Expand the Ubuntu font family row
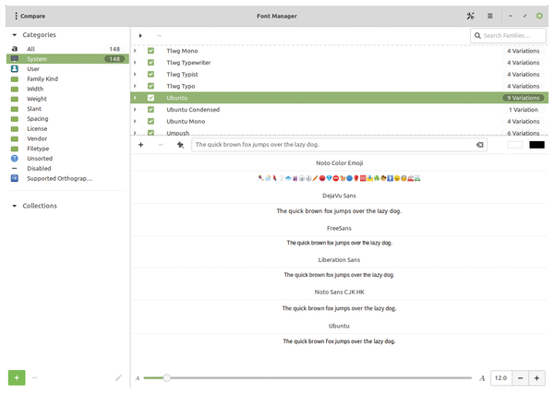The image size is (554, 394). [136, 98]
